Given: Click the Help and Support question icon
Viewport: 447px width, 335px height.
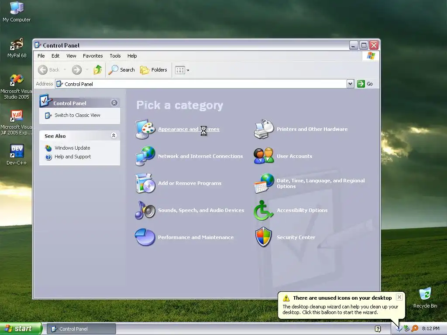Looking at the screenshot, I should (x=48, y=157).
